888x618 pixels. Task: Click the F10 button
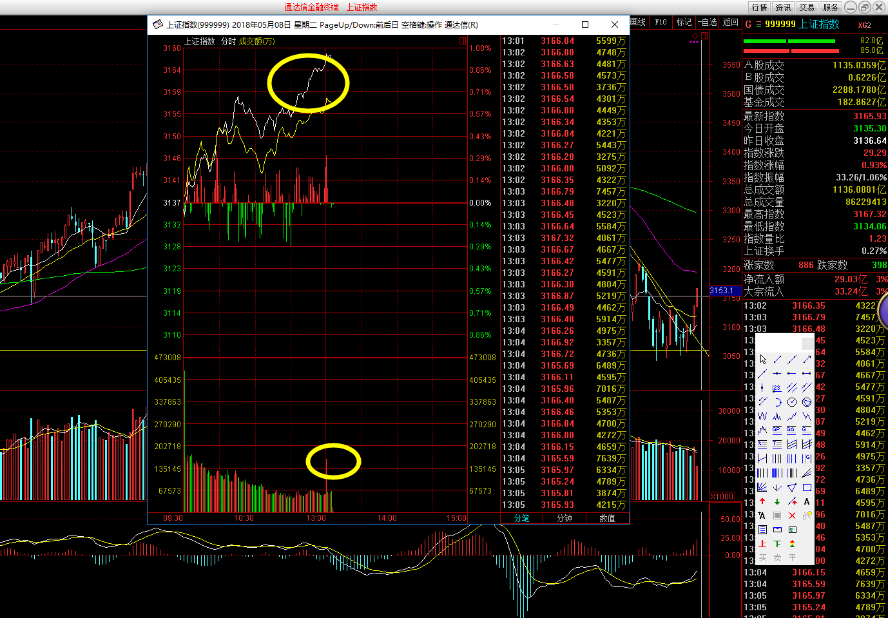click(661, 22)
